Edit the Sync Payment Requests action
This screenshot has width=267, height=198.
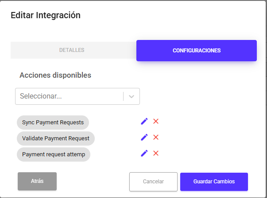coord(144,122)
